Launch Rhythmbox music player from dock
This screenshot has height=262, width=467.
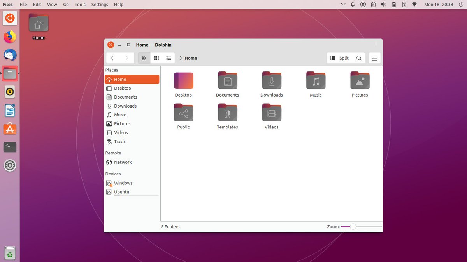coord(10,92)
